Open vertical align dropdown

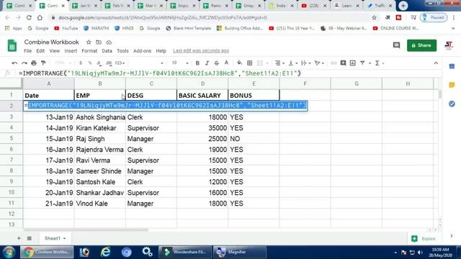pyautogui.click(x=293, y=63)
